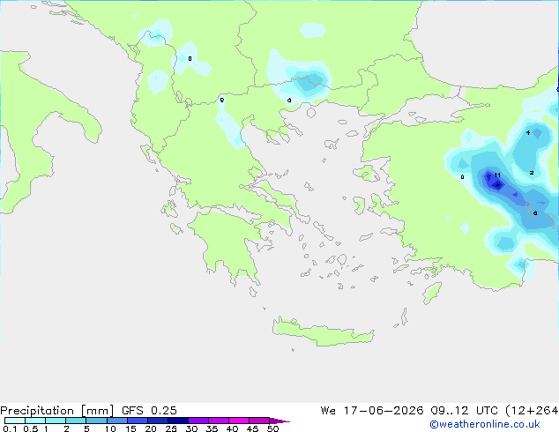Screen dimensions: 559x432
Task: Click the legend tick label "0.1"
Action: [10, 428]
